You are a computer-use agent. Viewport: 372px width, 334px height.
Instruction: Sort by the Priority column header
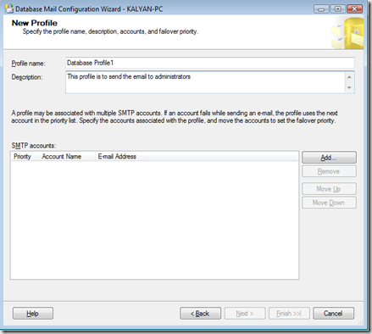(25, 157)
